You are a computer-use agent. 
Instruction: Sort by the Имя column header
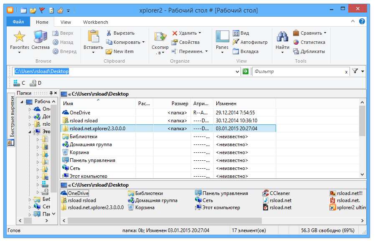click(x=98, y=104)
